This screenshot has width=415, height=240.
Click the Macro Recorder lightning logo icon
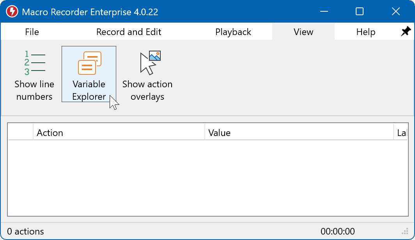click(x=12, y=12)
